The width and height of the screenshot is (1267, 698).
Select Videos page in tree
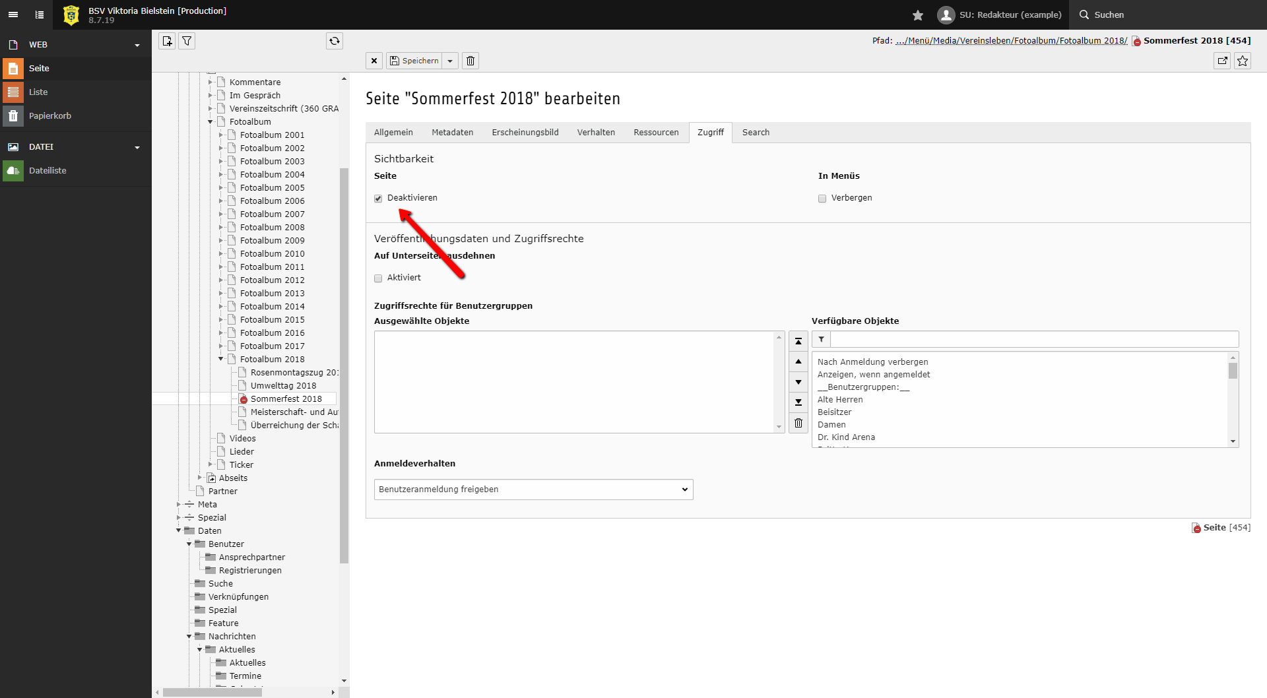click(x=242, y=439)
